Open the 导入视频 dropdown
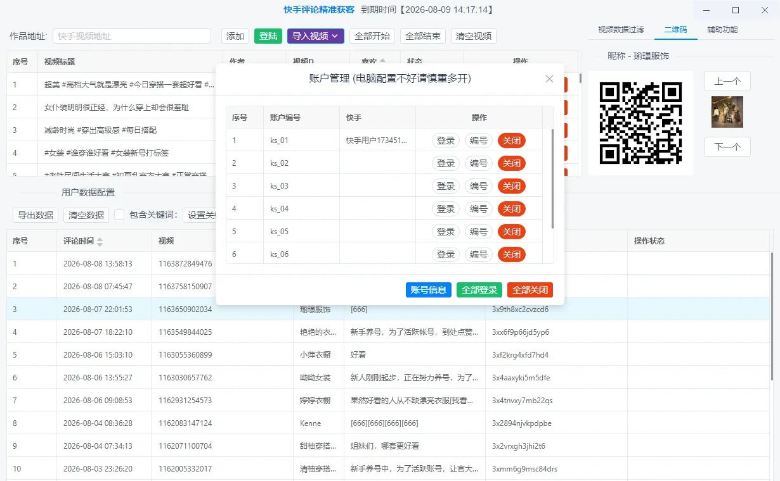 click(316, 36)
